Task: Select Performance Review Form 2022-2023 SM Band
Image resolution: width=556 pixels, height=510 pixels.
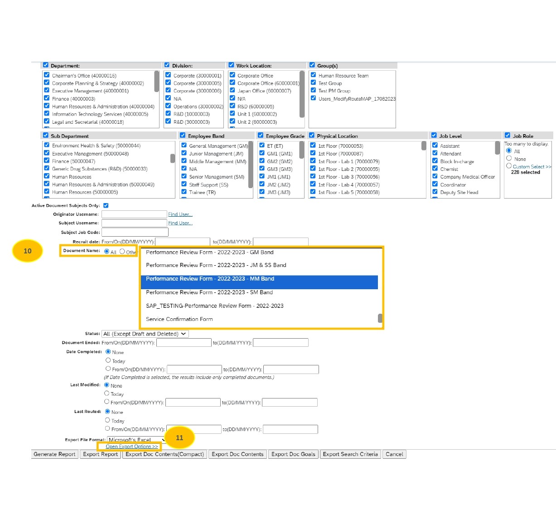Action: (209, 292)
